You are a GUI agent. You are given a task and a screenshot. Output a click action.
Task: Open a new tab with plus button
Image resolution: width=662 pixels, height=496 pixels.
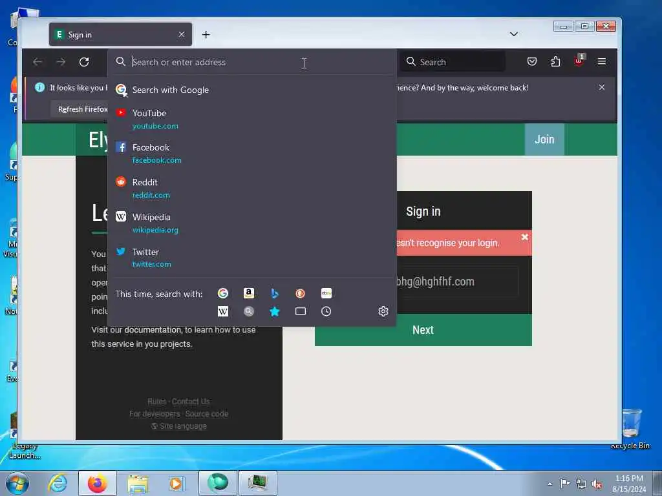click(206, 35)
